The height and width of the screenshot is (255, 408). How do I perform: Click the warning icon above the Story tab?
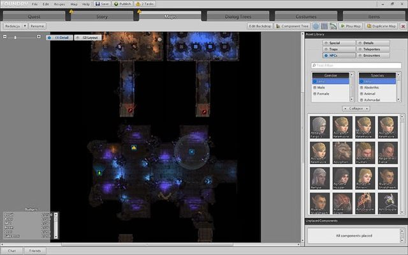(x=71, y=11)
